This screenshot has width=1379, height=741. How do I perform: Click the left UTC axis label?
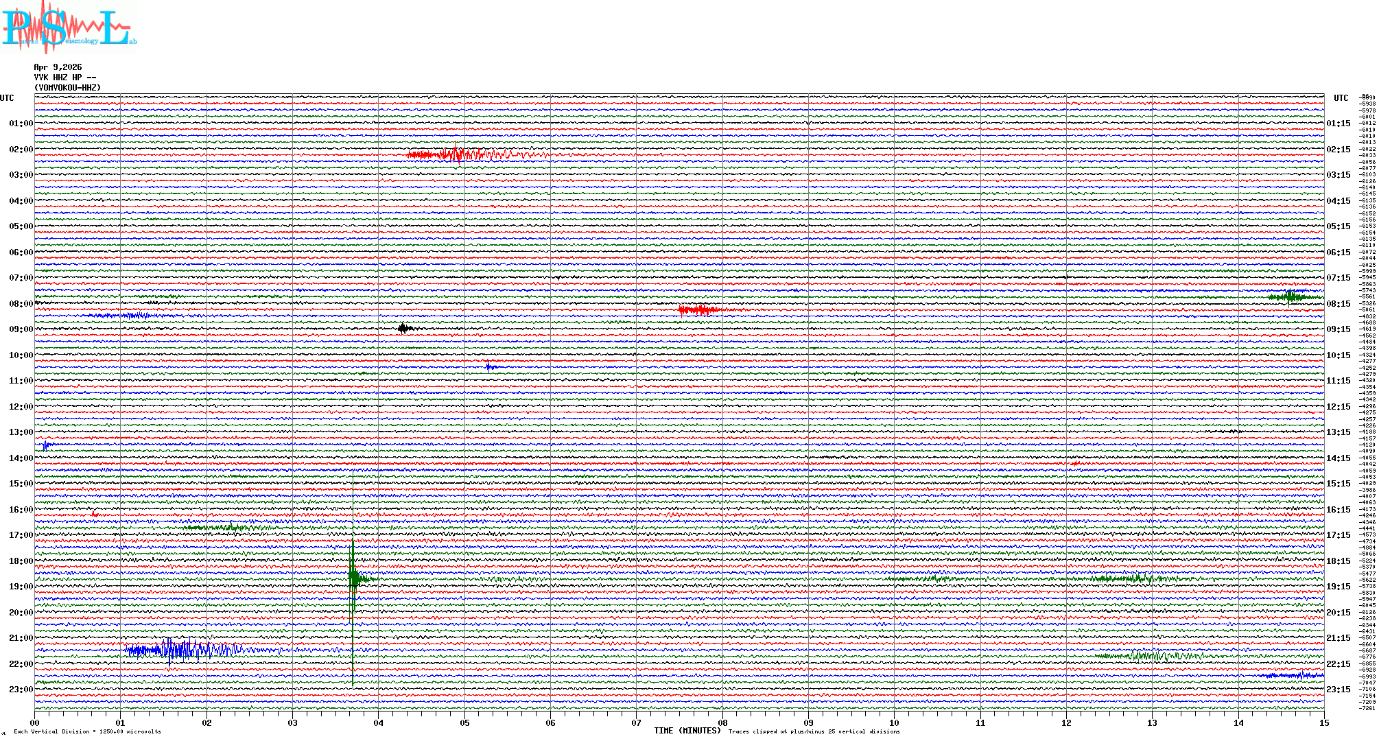point(7,98)
